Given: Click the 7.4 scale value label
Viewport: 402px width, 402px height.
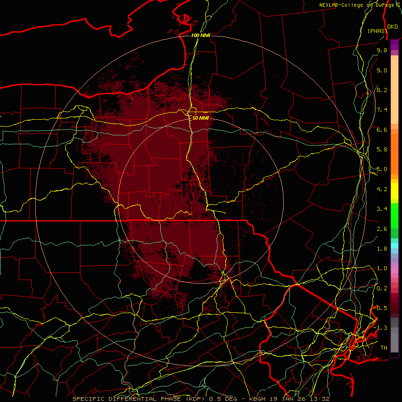Looking at the screenshot, I should pyautogui.click(x=382, y=110).
